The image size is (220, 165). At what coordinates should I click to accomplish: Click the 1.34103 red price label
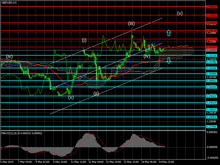coord(211,23)
